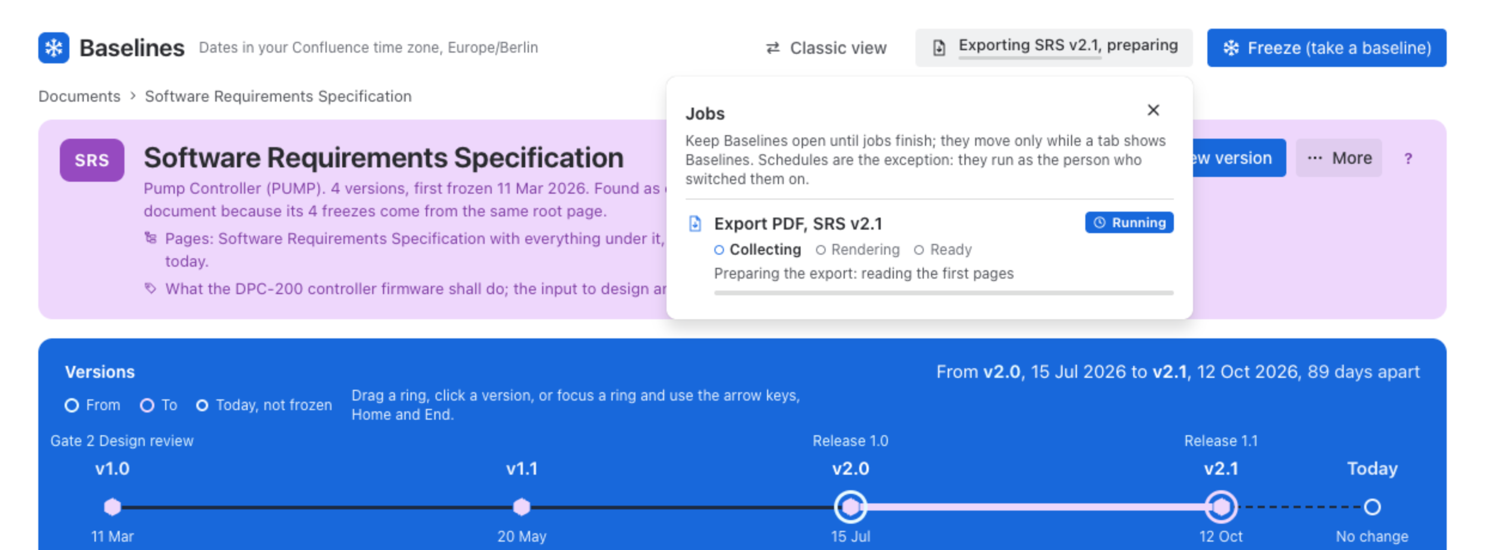Click the Baselines snowflake logo icon
This screenshot has height=550, width=1485.
tap(54, 48)
